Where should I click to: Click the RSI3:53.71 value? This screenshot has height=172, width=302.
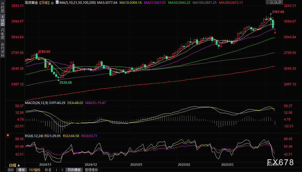point(89,136)
